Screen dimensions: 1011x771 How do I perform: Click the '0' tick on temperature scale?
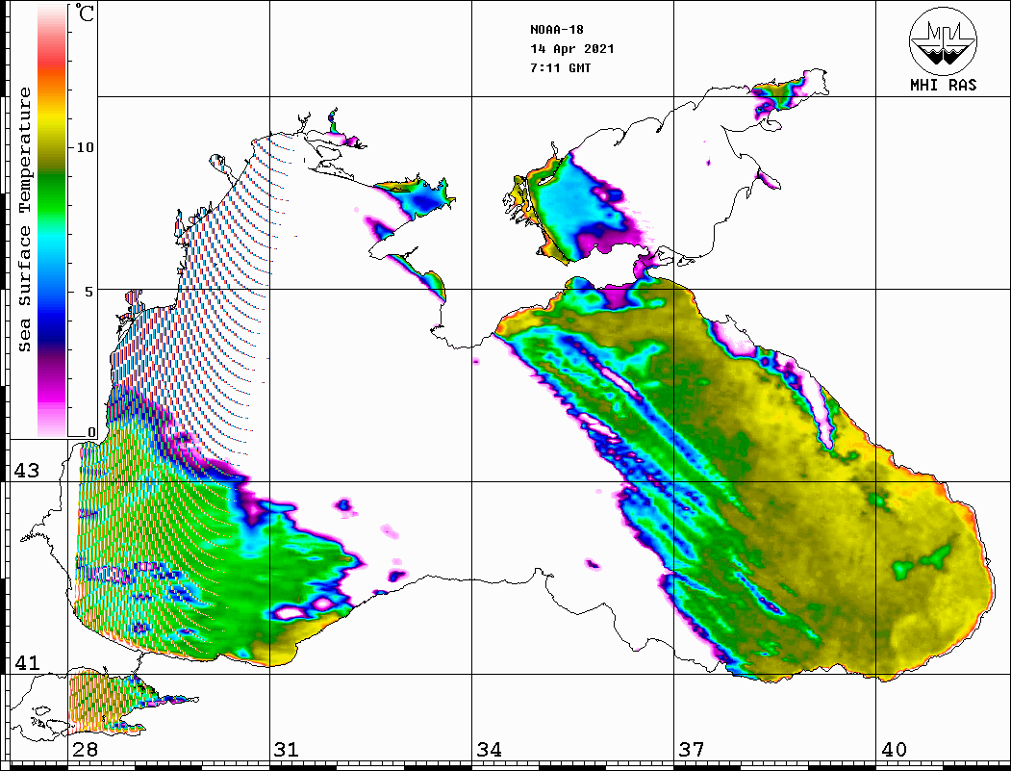pyautogui.click(x=91, y=431)
